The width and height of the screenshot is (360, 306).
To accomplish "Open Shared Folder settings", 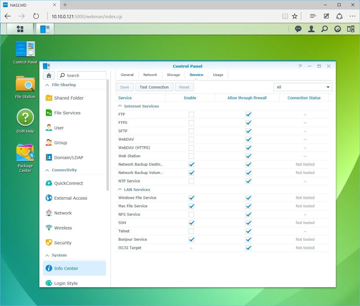I will point(75,98).
